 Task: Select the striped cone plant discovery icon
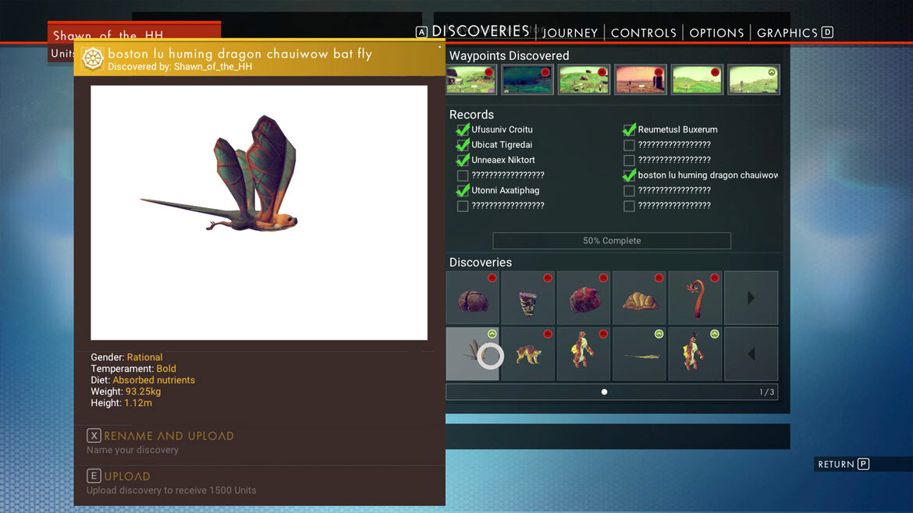(528, 298)
